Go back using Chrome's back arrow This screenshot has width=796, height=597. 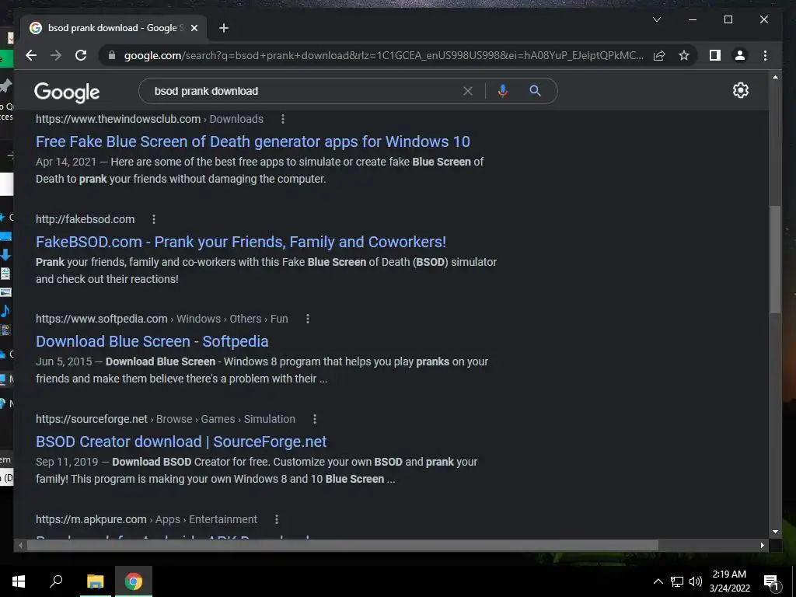(31, 55)
